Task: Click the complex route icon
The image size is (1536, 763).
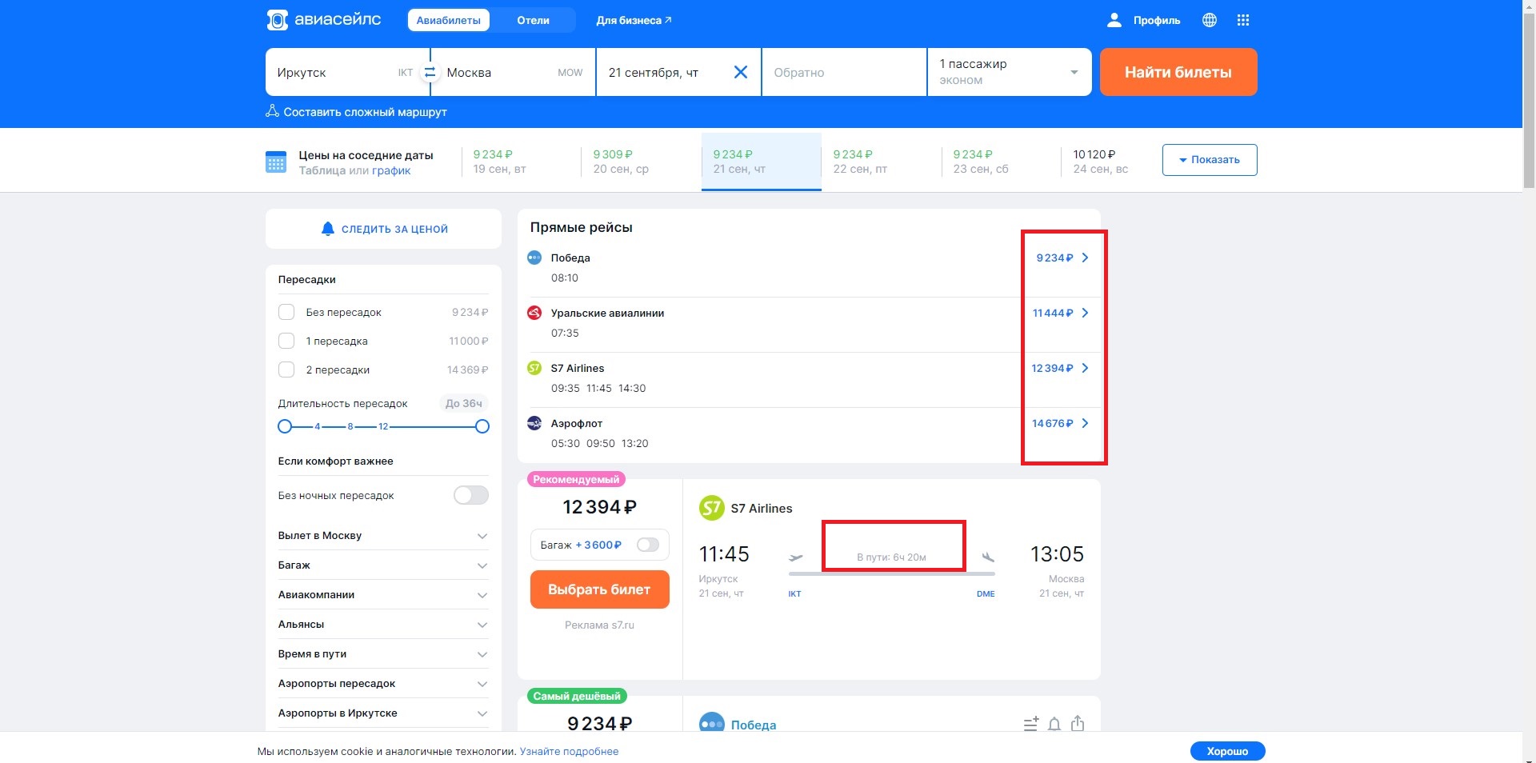Action: click(272, 111)
